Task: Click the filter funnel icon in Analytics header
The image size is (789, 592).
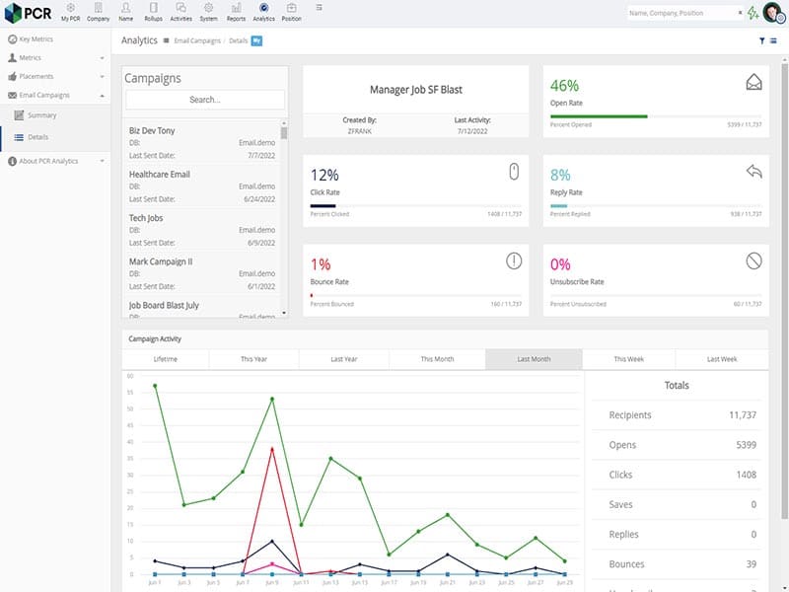Action: [761, 41]
